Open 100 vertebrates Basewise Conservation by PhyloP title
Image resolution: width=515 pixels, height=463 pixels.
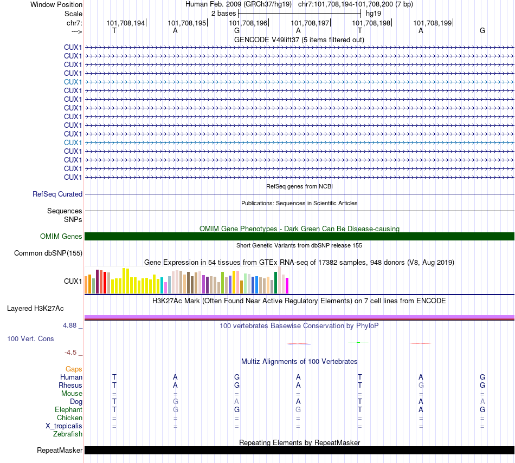pos(299,326)
